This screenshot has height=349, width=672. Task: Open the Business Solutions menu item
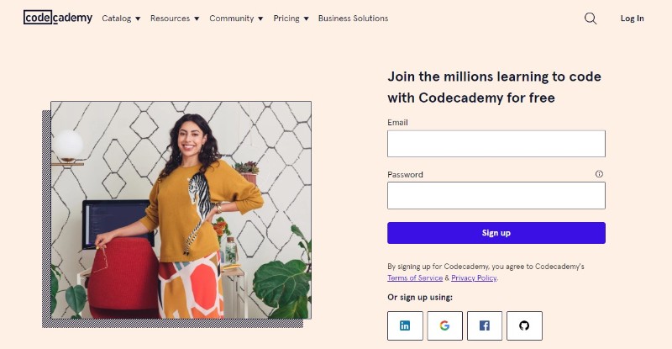point(353,19)
